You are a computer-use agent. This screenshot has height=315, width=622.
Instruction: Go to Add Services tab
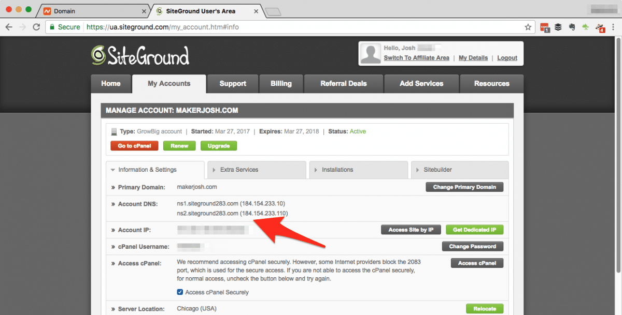(x=421, y=84)
